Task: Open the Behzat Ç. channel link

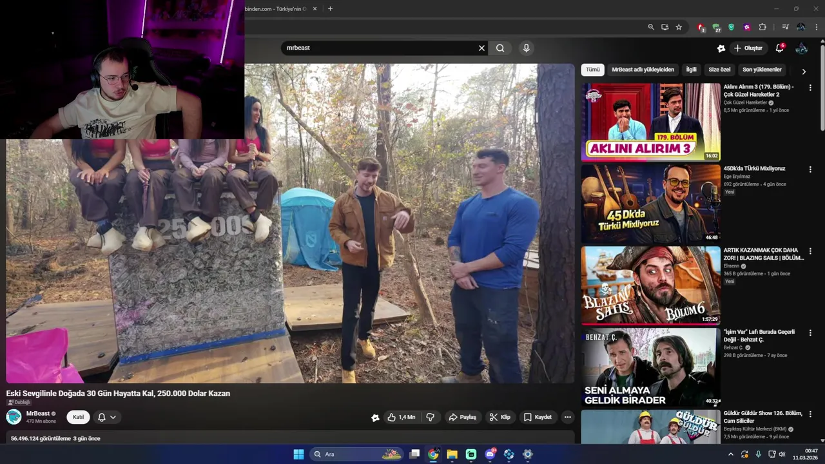Action: (x=733, y=348)
